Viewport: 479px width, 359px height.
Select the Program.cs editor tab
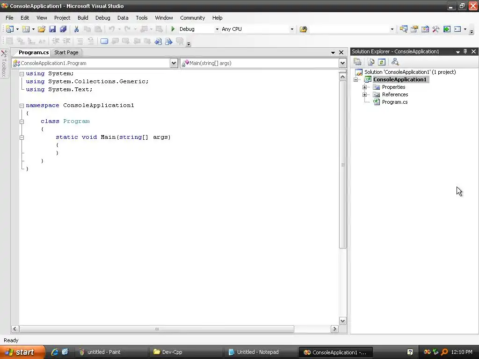click(x=34, y=52)
